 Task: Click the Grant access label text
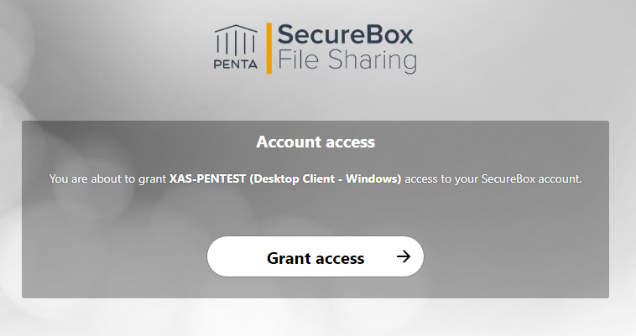pos(315,258)
